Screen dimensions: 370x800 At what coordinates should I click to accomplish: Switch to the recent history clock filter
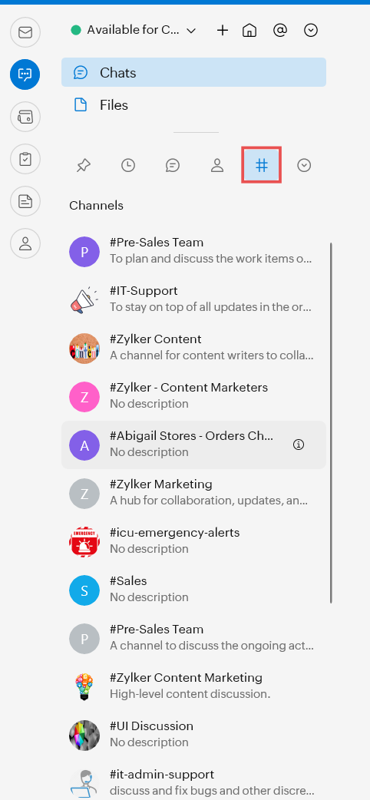[x=128, y=165]
